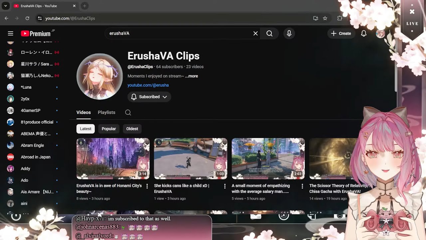Open more options for salary man video
The width and height of the screenshot is (426, 240).
302,186
